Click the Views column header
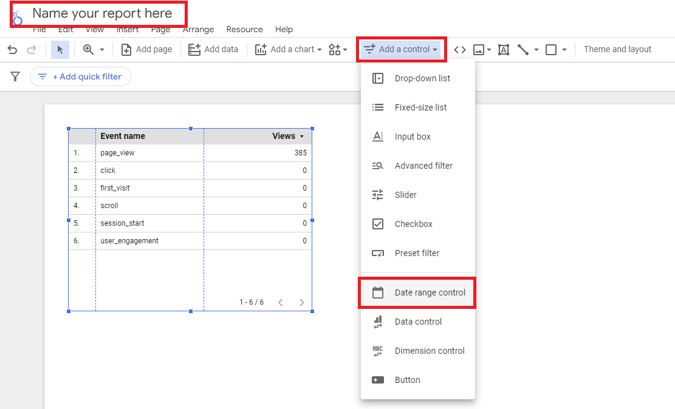The width and height of the screenshot is (675, 409). tap(284, 136)
